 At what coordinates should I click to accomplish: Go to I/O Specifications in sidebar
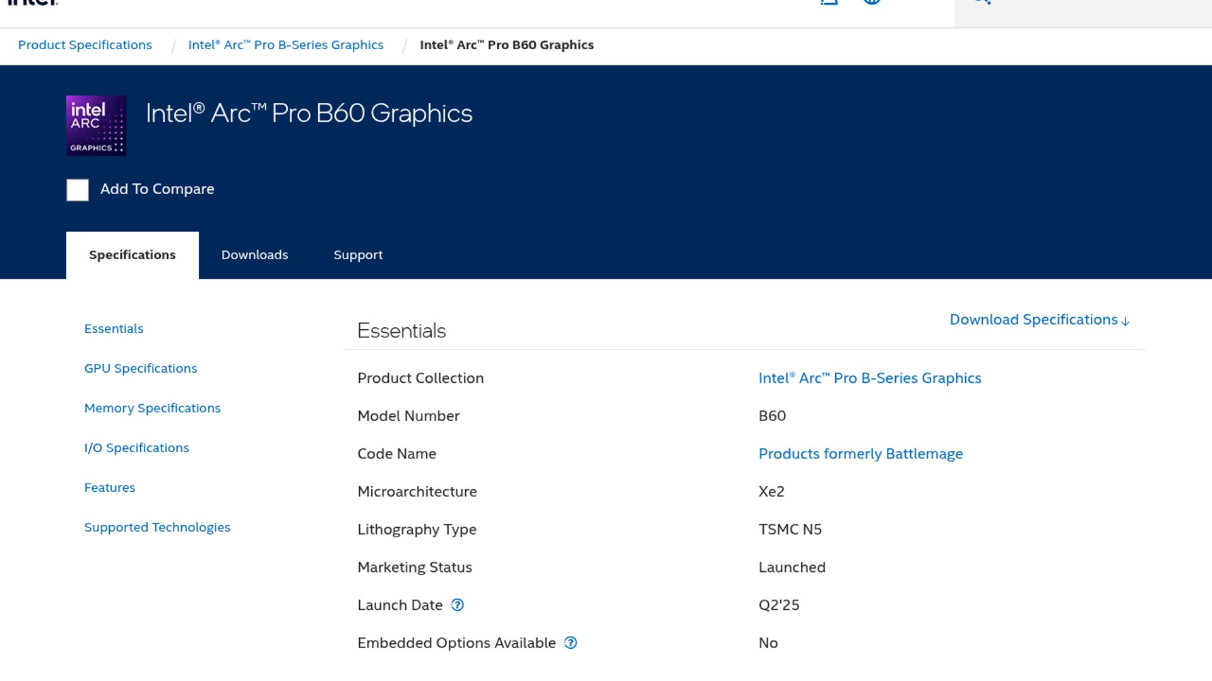[x=136, y=448]
